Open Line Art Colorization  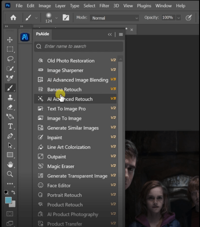[76, 147]
